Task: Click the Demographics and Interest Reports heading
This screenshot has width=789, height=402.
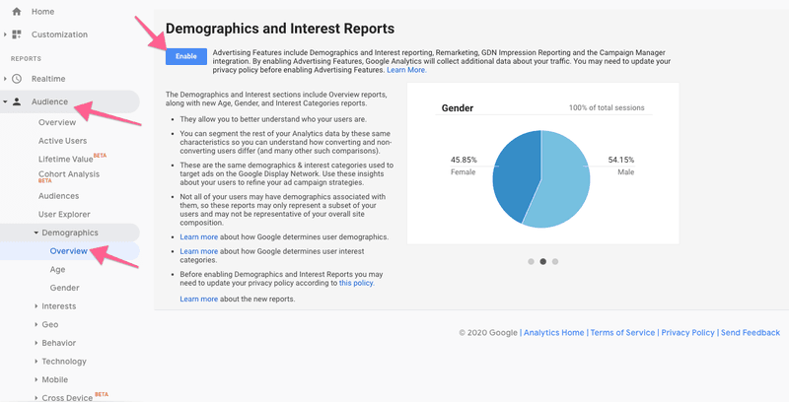Action: tap(280, 29)
